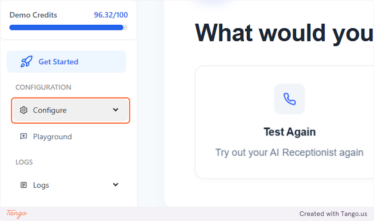This screenshot has height=221, width=374.
Task: Open Logs from the sidebar
Action: [x=41, y=185]
